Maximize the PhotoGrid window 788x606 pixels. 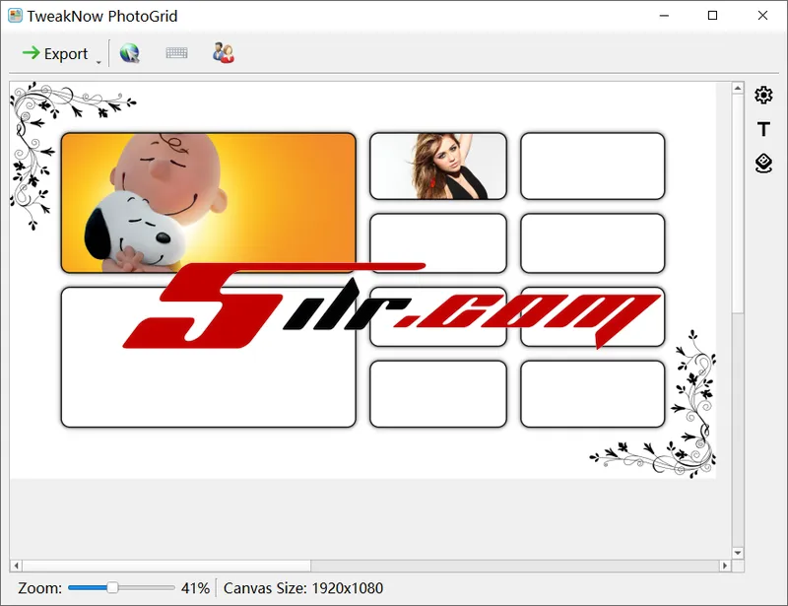pyautogui.click(x=712, y=16)
